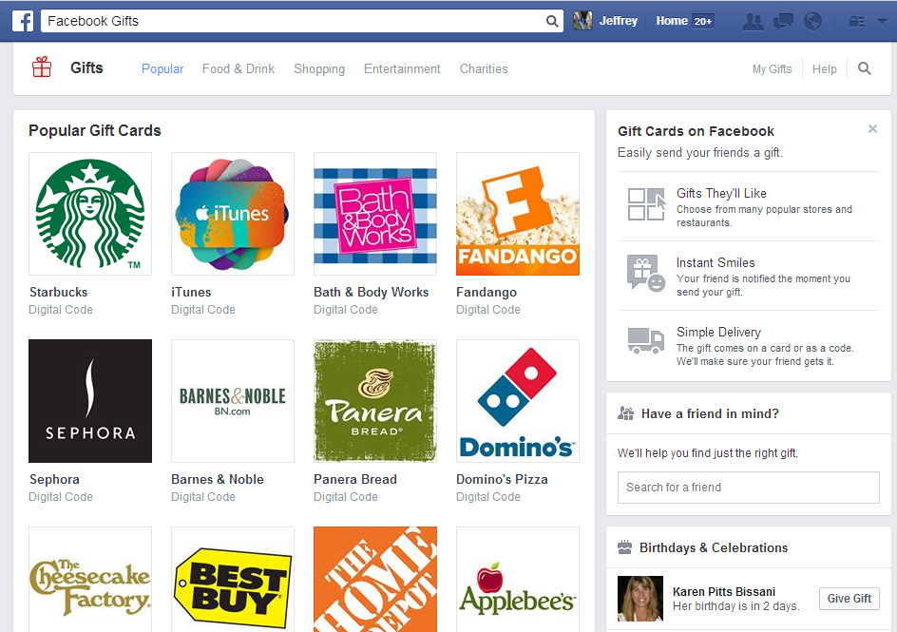Select the Barnes & Noble card image
Viewport: 897px width, 632px height.
tap(233, 401)
